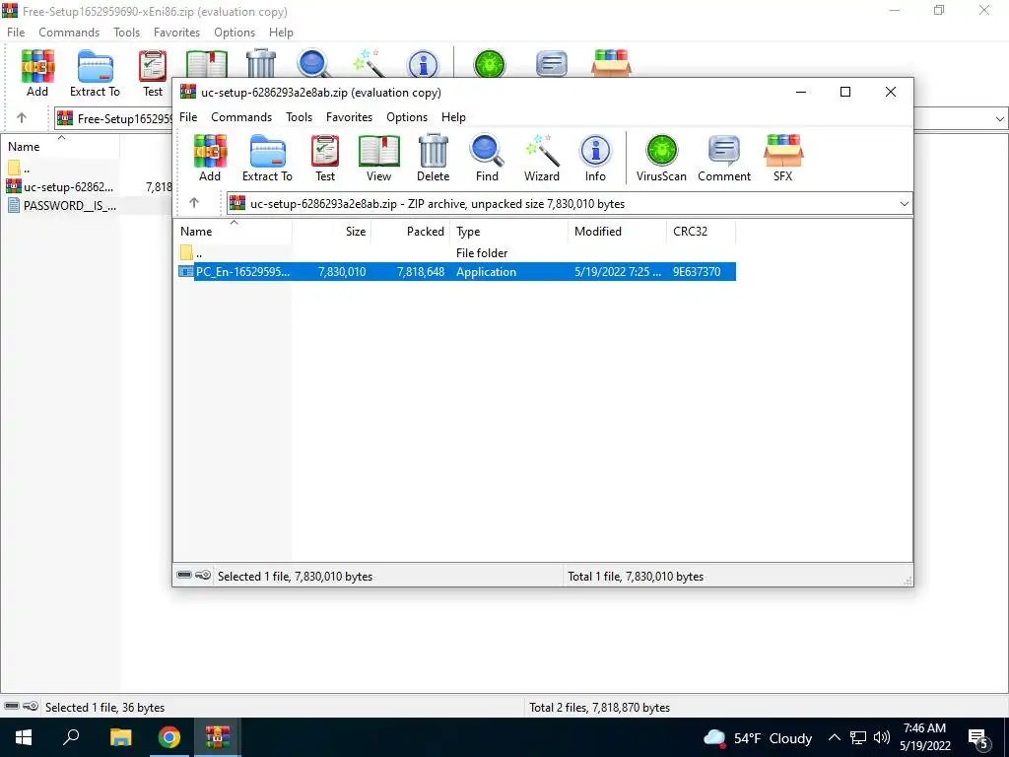The height and width of the screenshot is (757, 1009).
Task: Click the modified date 5/19/2022 7:25 cell
Action: coord(617,272)
